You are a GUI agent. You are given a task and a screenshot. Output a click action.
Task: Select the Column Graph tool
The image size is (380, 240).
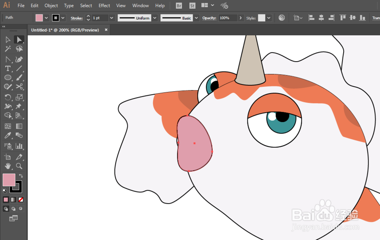[19, 146]
